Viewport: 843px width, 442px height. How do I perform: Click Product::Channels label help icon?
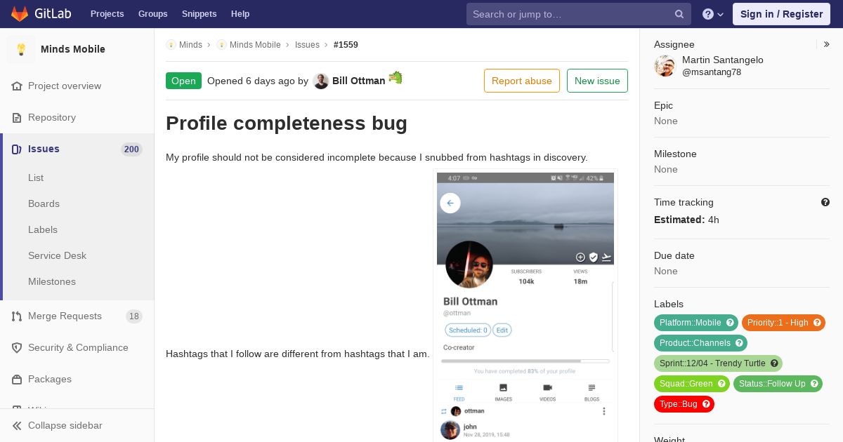[x=739, y=343]
